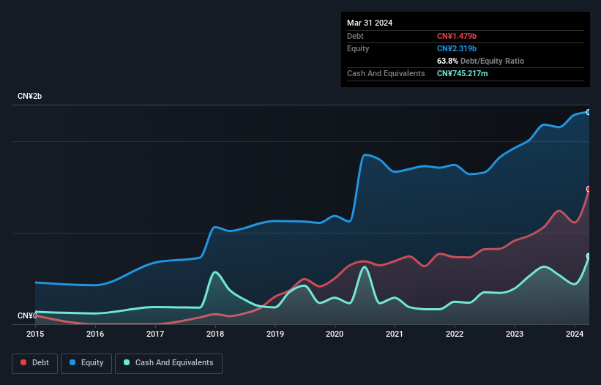Click the 2022 x-axis label
The height and width of the screenshot is (385, 601).
tap(455, 334)
